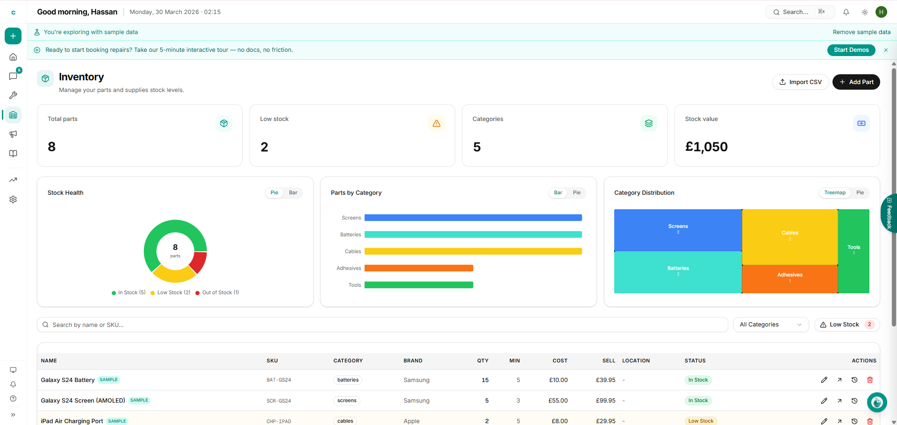This screenshot has height=425, width=897.
Task: Click the Add Part button
Action: coord(856,82)
